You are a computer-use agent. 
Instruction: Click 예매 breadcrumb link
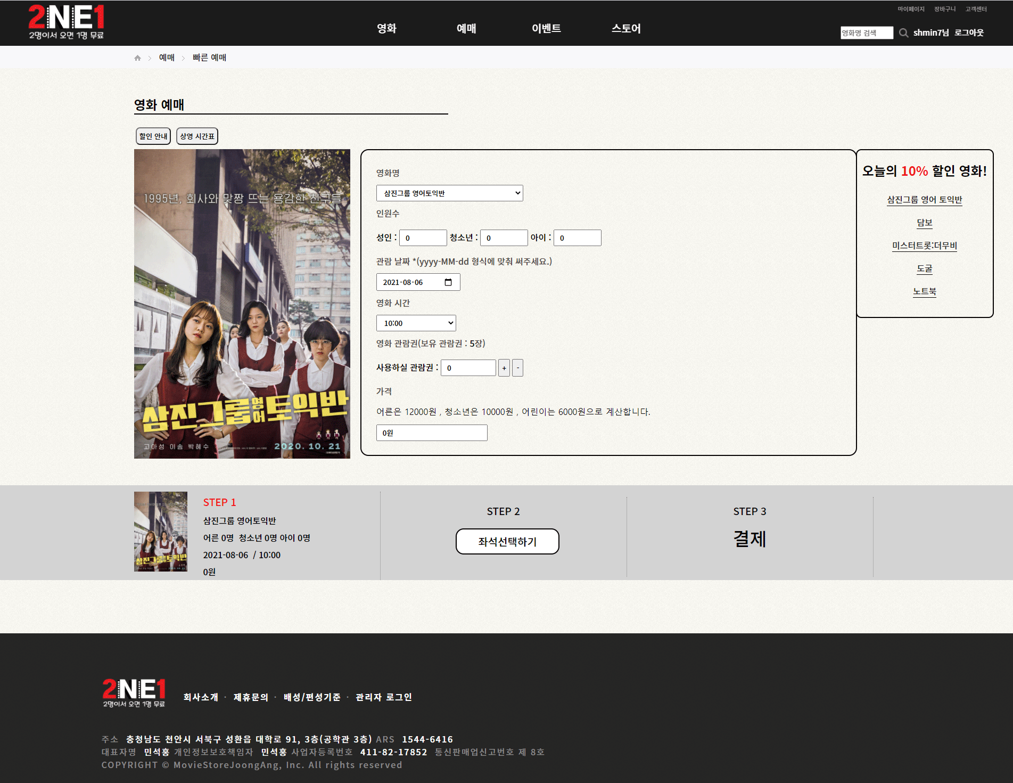(167, 58)
